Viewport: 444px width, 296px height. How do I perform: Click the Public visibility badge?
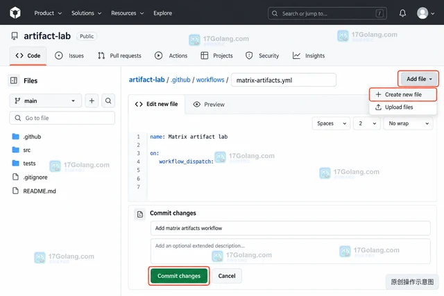point(87,36)
